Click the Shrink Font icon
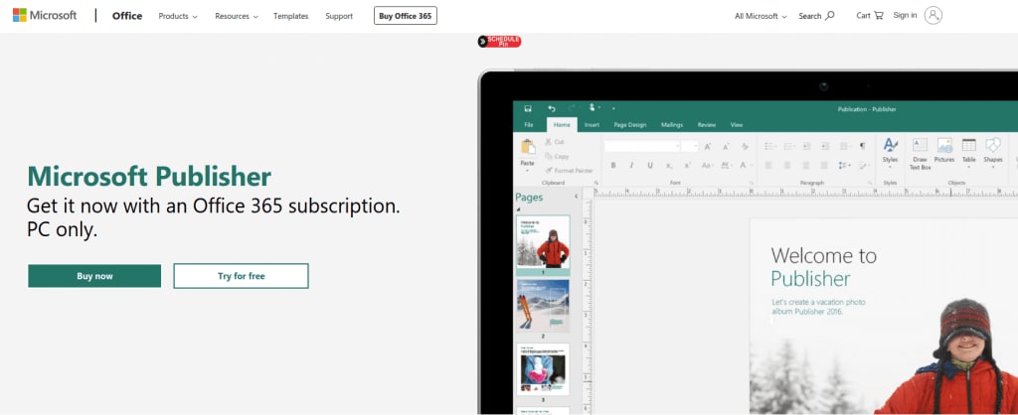This screenshot has width=1018, height=415. click(x=725, y=147)
